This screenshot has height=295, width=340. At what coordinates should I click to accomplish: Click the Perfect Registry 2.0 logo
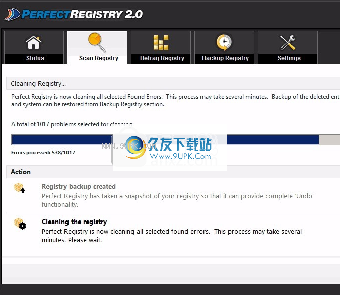pyautogui.click(x=74, y=14)
